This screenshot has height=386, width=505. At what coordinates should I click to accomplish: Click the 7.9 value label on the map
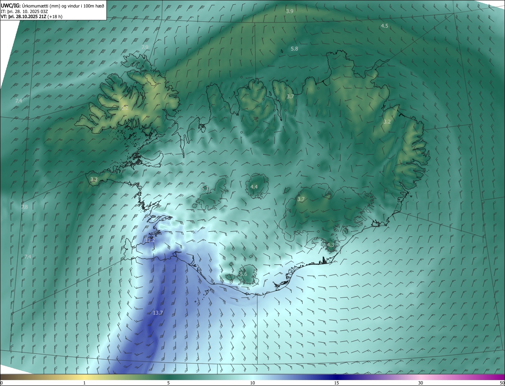pos(145,47)
